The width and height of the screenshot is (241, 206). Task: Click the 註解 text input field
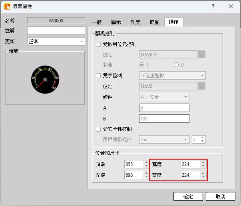coord(56,31)
